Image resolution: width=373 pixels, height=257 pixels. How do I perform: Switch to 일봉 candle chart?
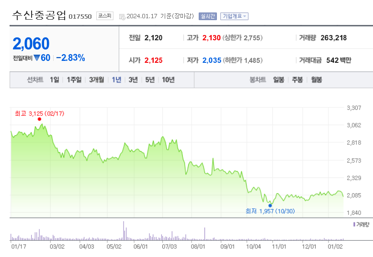(279, 80)
